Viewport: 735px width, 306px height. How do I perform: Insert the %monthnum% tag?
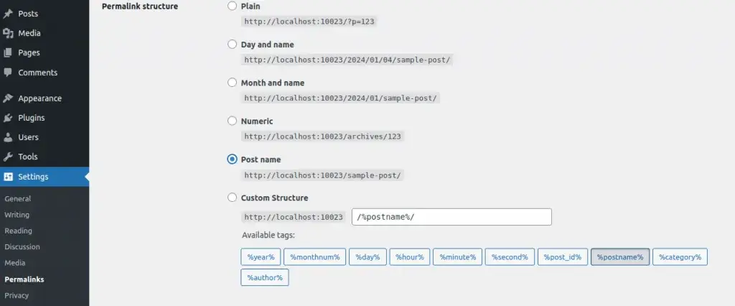click(314, 257)
